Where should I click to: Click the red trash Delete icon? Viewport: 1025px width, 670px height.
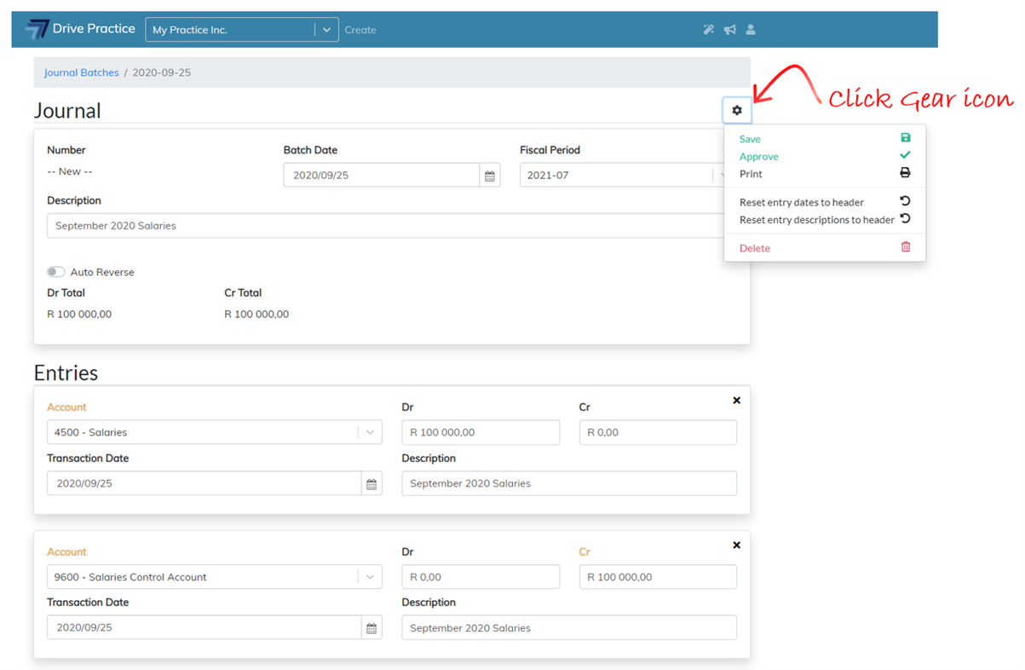906,247
